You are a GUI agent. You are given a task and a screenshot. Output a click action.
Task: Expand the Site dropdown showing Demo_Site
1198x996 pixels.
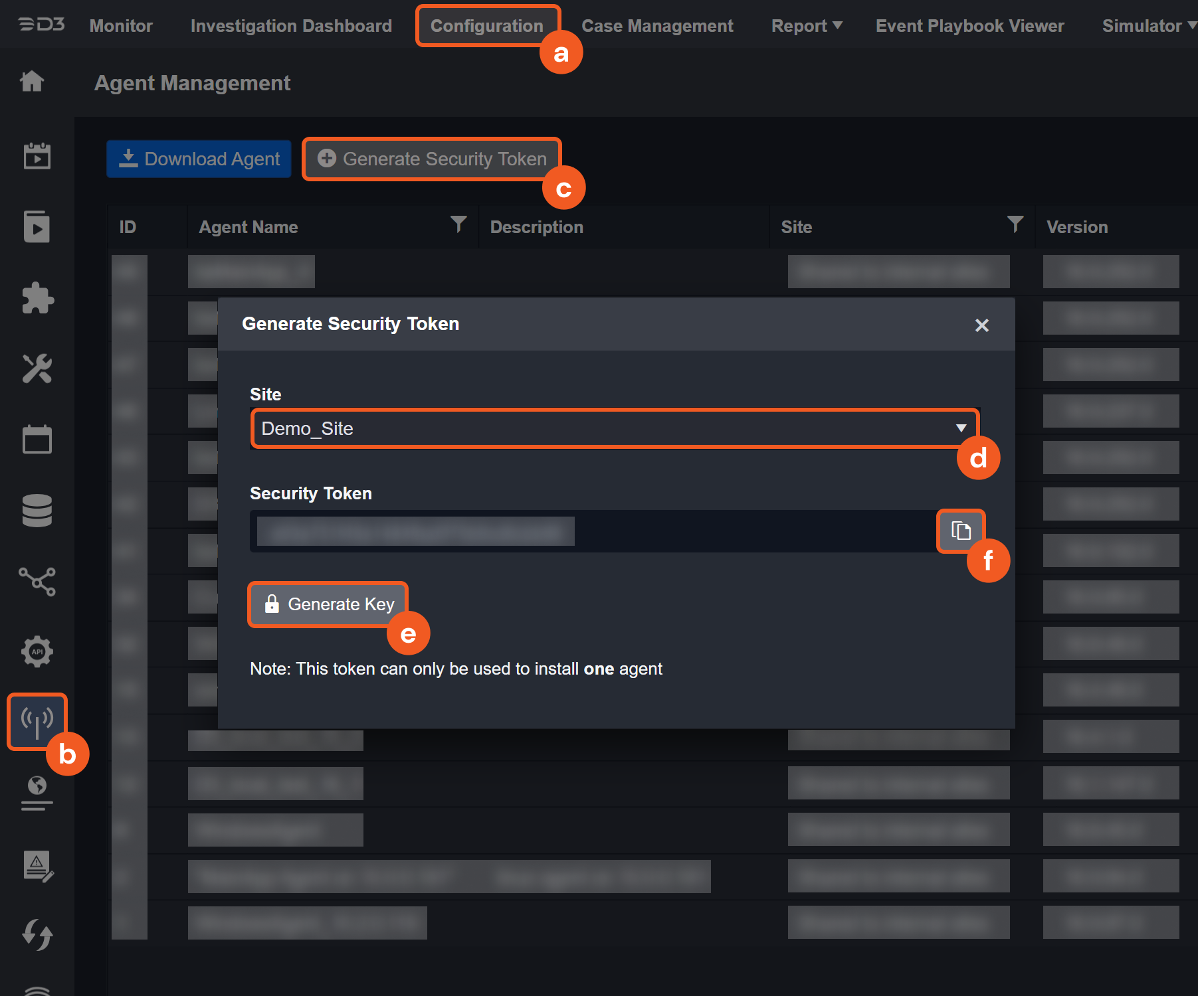tap(614, 428)
